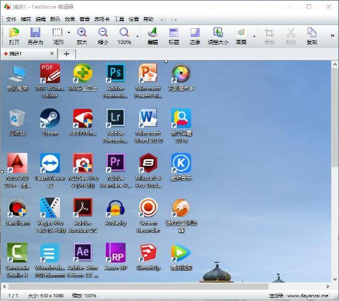Screen dimensions: 339x301
Task: Click the Vegas Pro 14.0 icon
Action: click(x=50, y=207)
